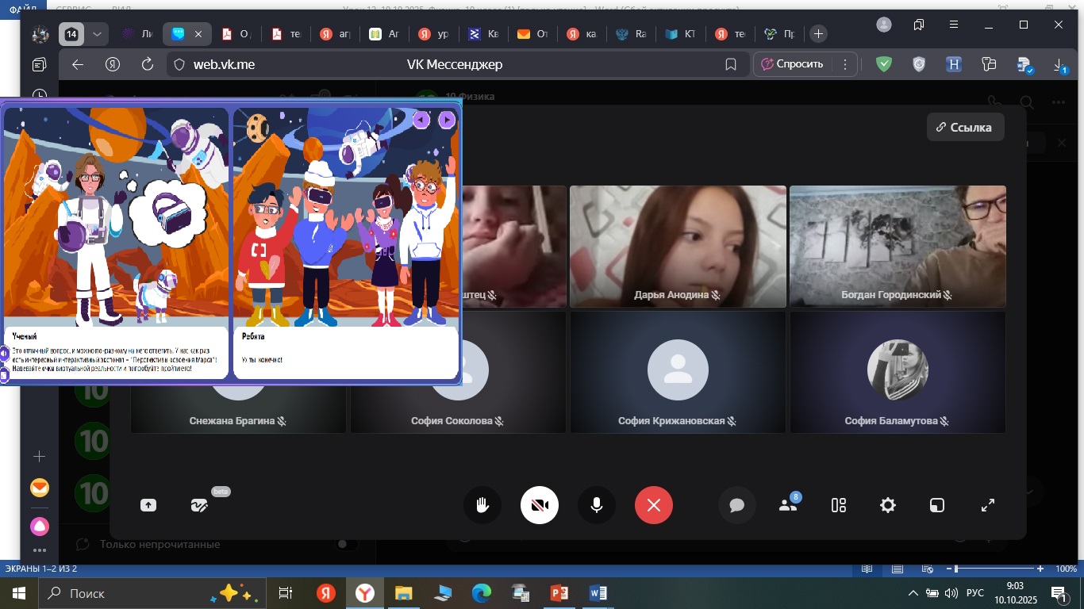The width and height of the screenshot is (1084, 609).
Task: Expand the call to fullscreen
Action: tap(988, 505)
